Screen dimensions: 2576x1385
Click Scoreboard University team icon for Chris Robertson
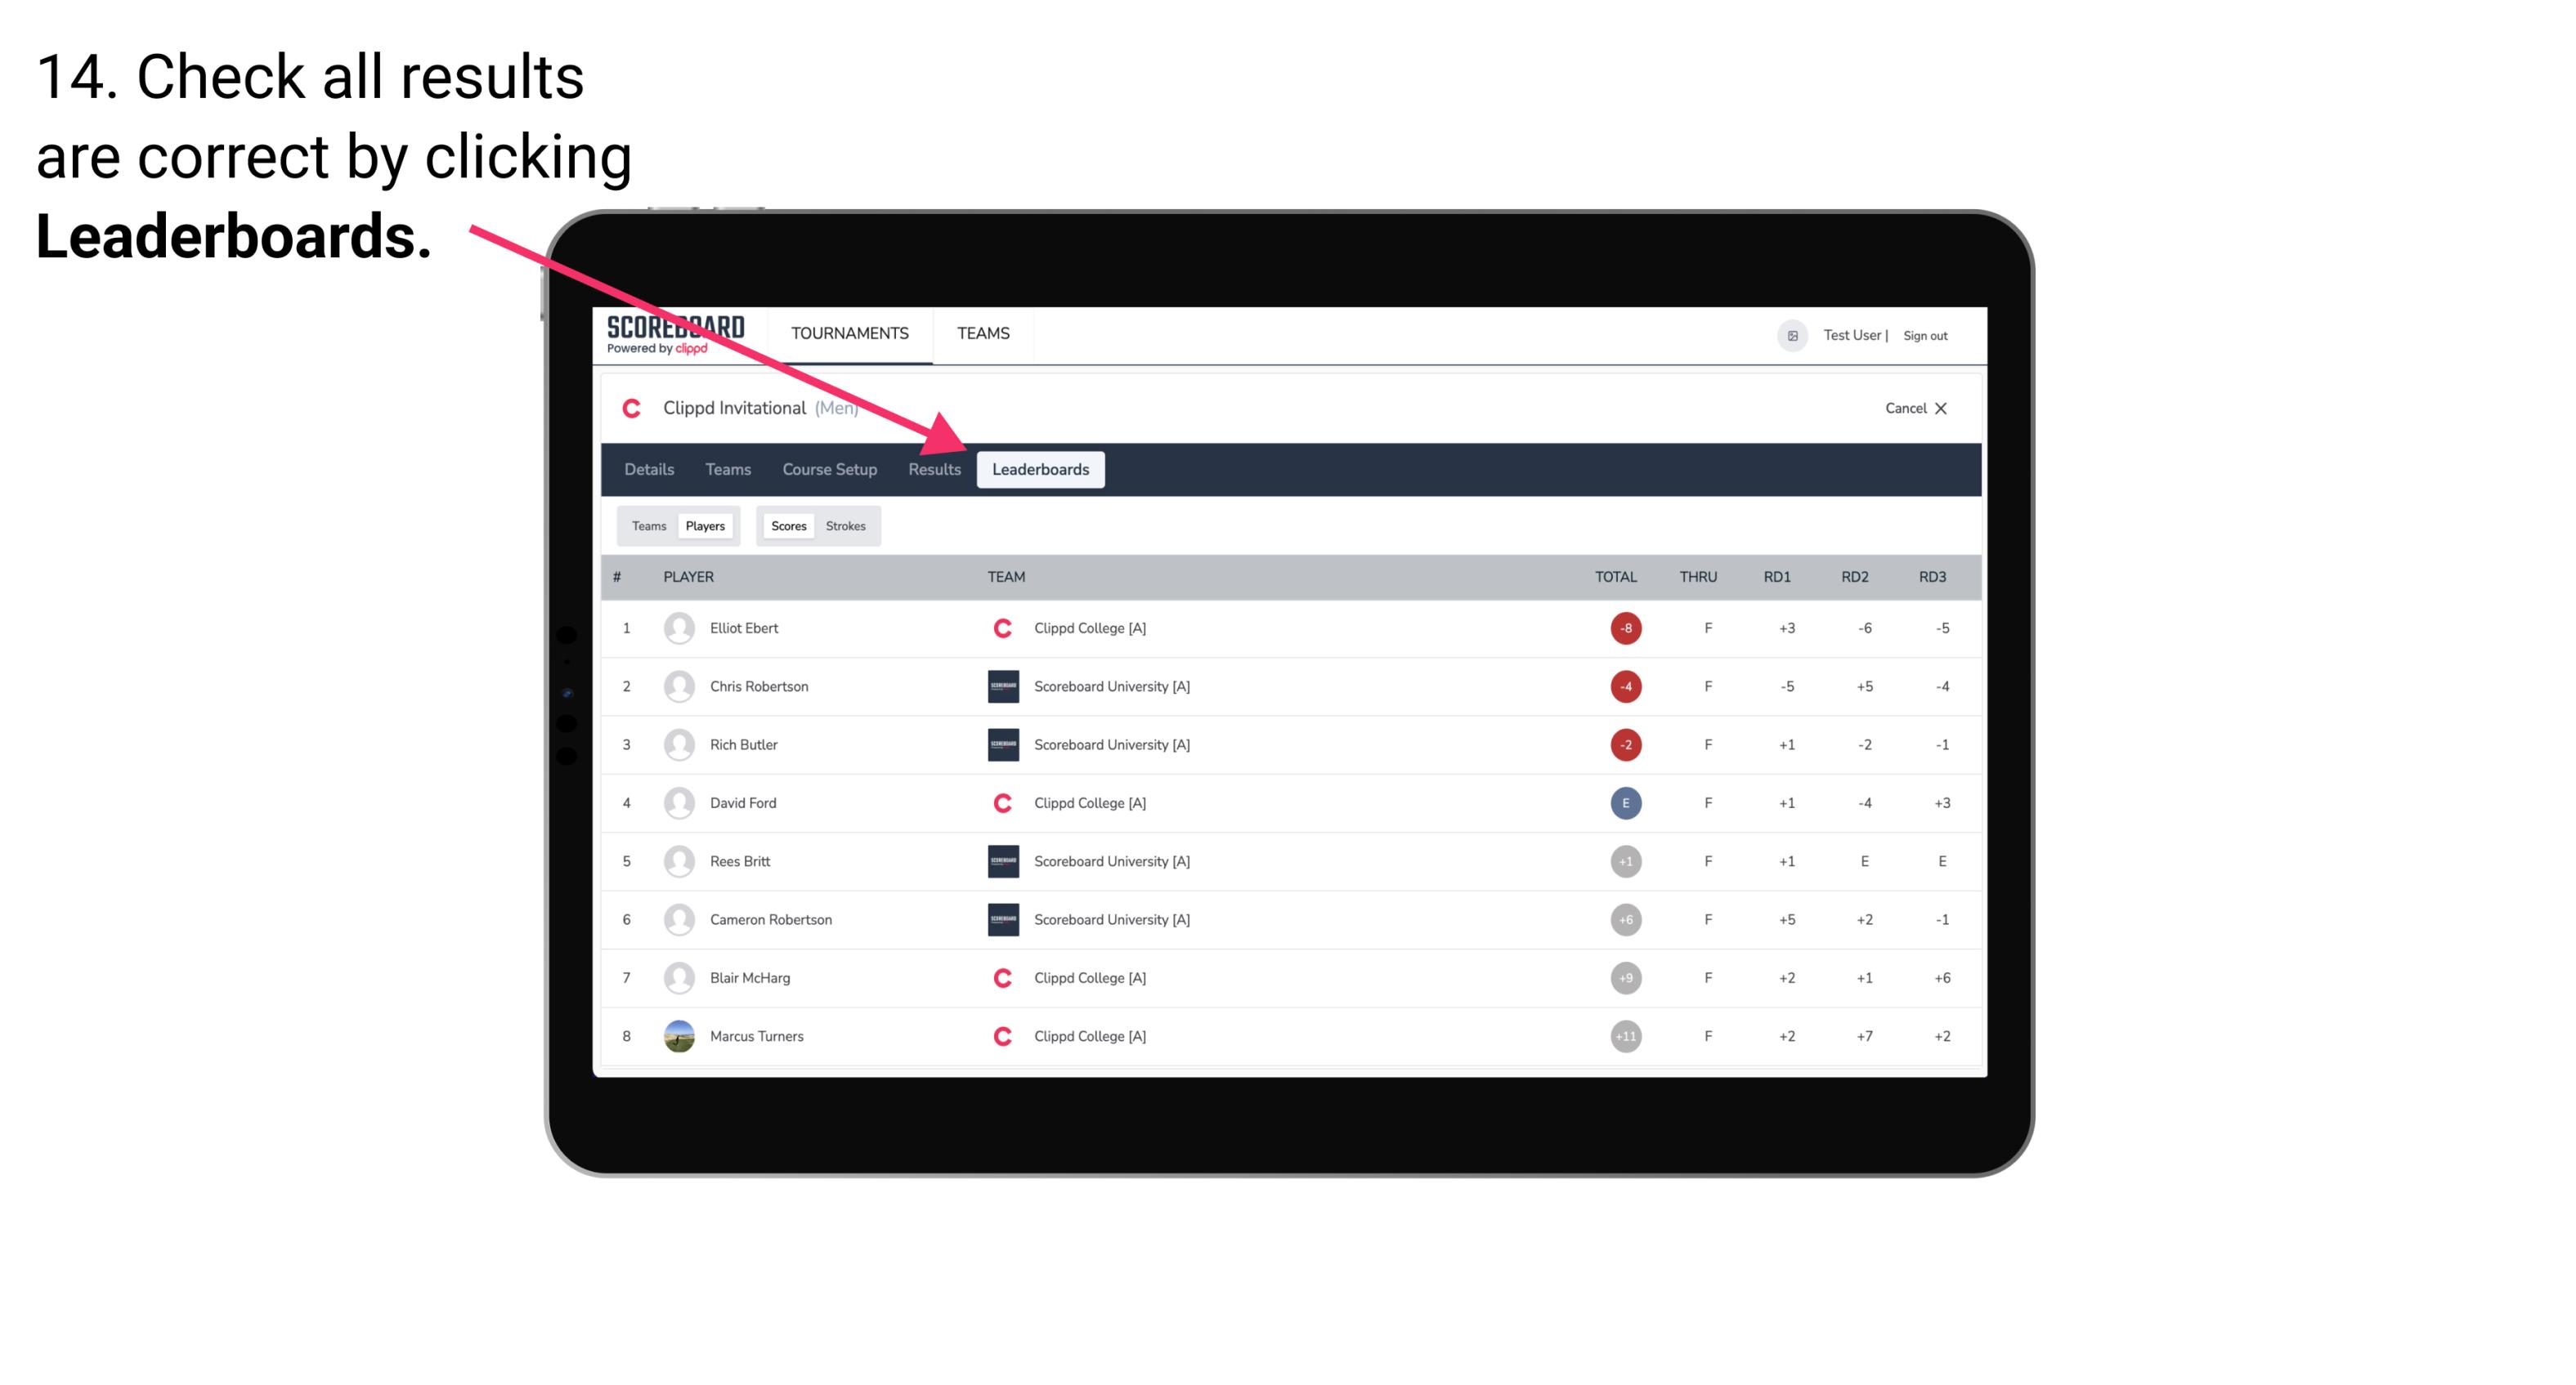tap(998, 686)
